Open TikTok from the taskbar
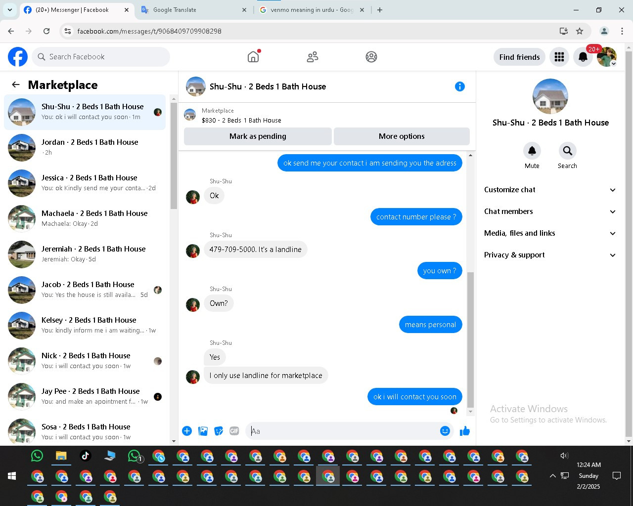Image resolution: width=633 pixels, height=506 pixels. pos(86,456)
